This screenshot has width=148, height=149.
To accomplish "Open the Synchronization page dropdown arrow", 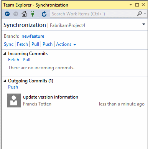I will point(144,24).
